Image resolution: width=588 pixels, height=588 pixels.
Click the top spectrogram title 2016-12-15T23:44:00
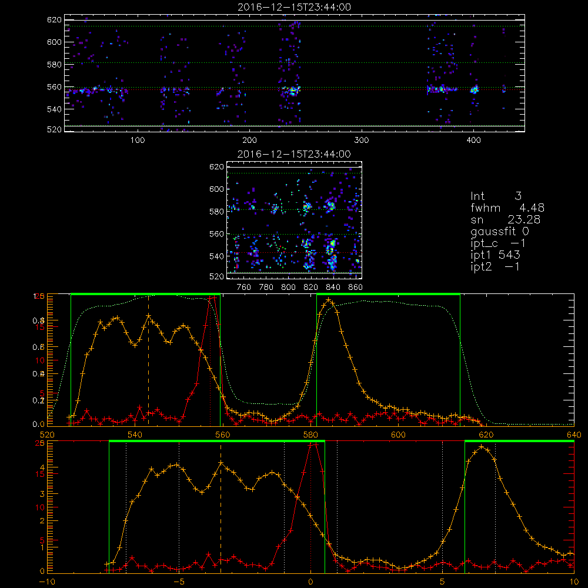[294, 7]
